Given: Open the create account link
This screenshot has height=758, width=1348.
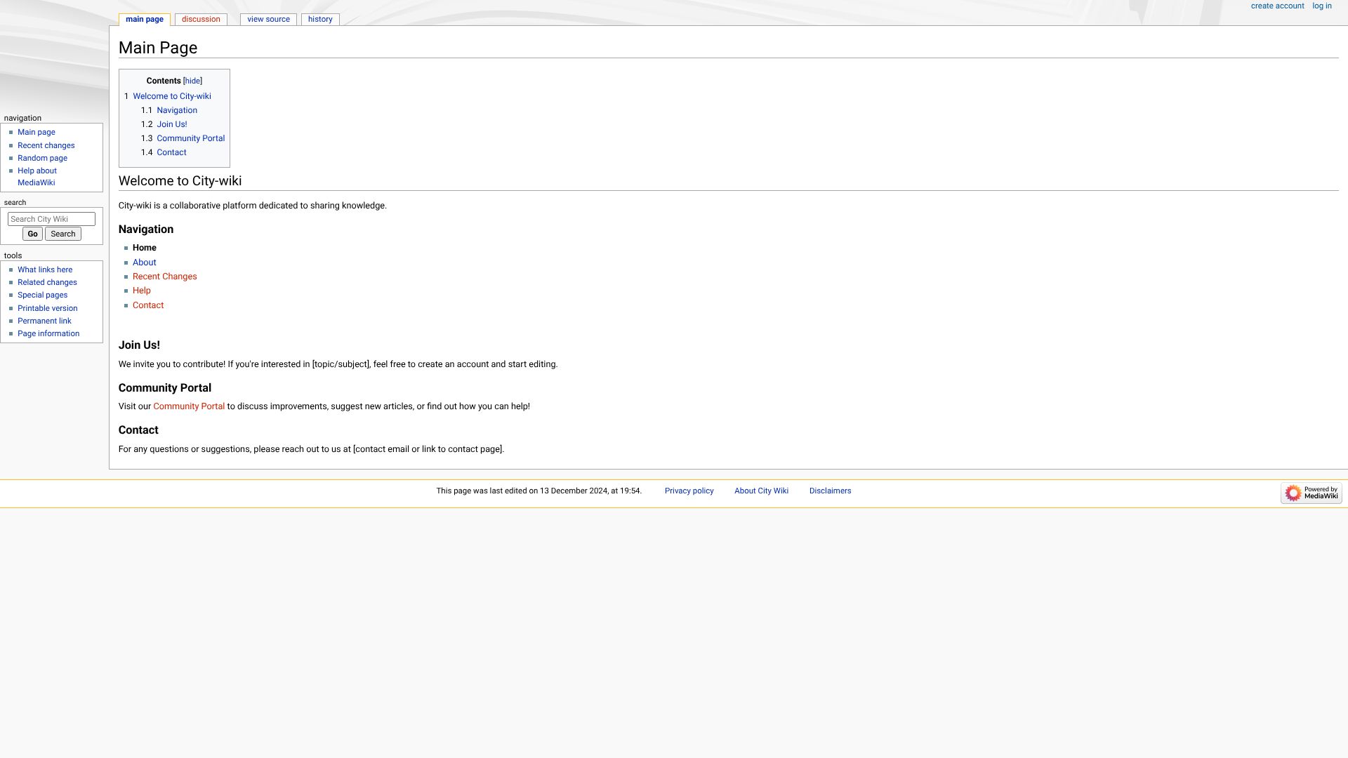Looking at the screenshot, I should pos(1277,6).
